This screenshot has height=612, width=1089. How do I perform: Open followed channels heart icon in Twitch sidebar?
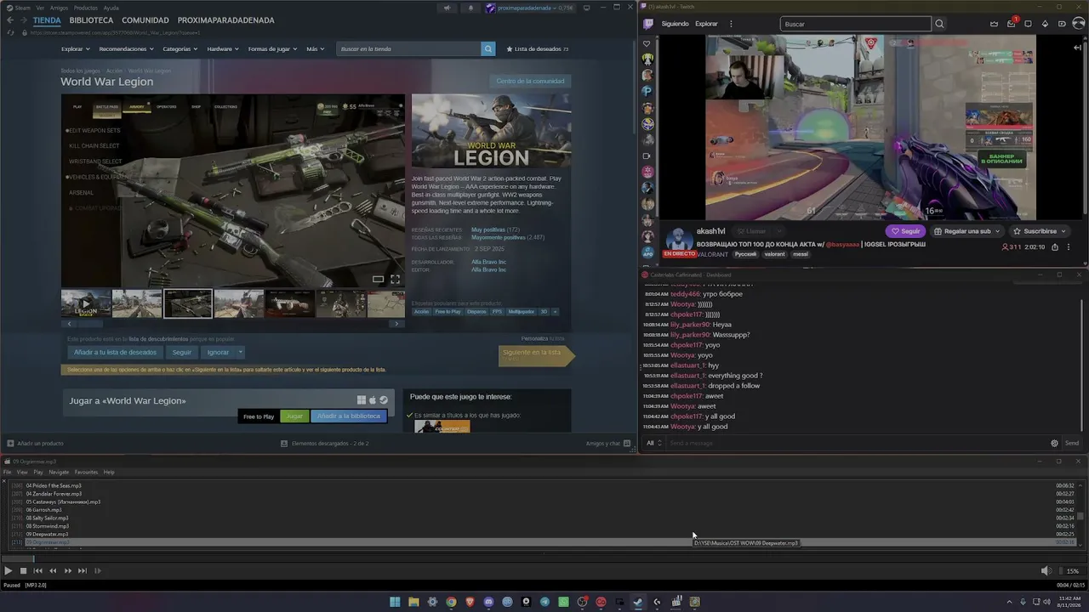point(647,43)
